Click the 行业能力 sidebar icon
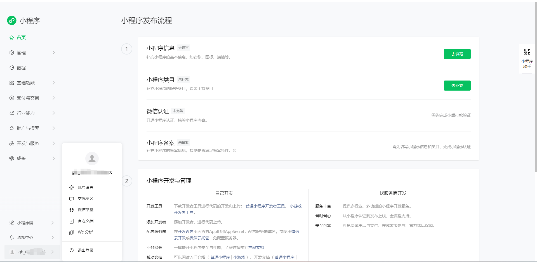 (x=12, y=113)
